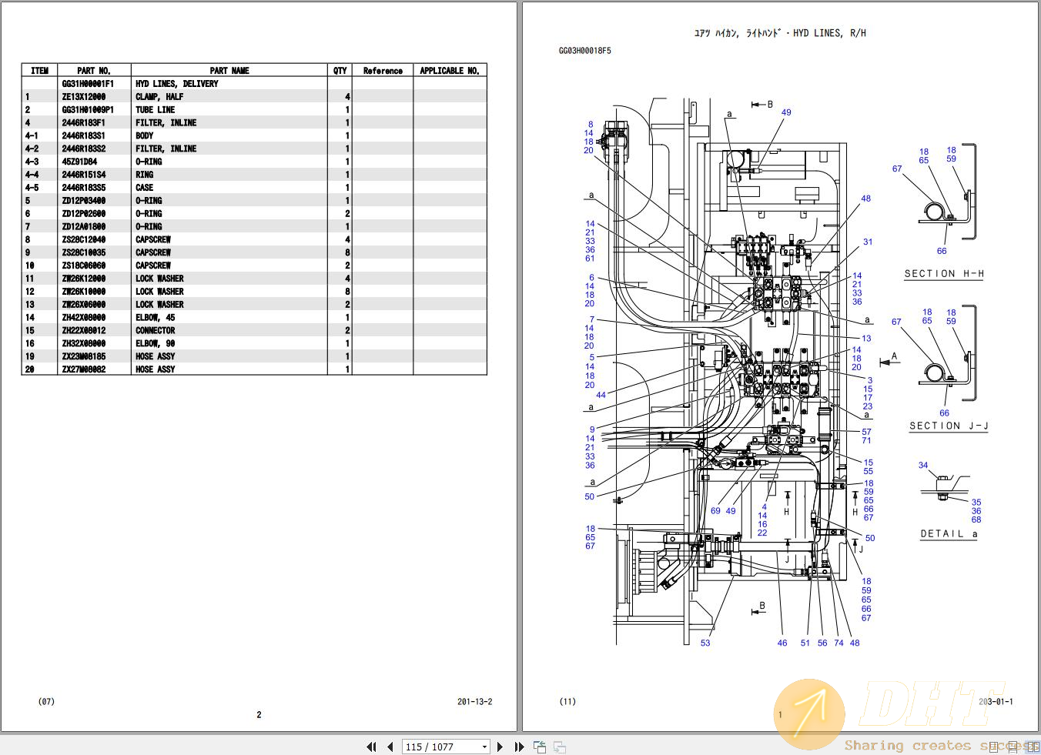Click the SECTION J-J label
This screenshot has width=1041, height=755.
click(x=949, y=426)
